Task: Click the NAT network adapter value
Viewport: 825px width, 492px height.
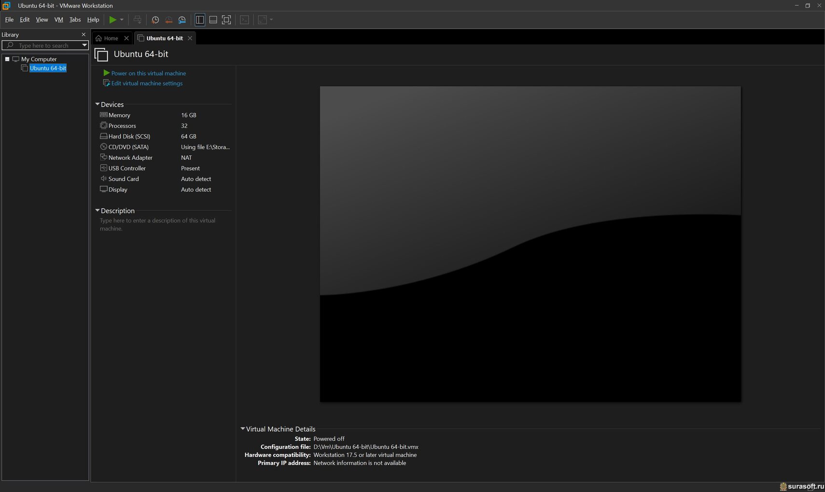Action: [186, 158]
